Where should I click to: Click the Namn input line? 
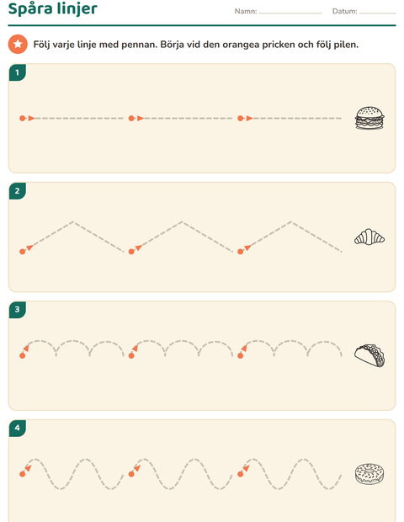pyautogui.click(x=290, y=13)
